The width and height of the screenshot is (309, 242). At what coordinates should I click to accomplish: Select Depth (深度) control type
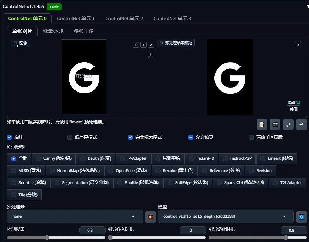(96, 159)
